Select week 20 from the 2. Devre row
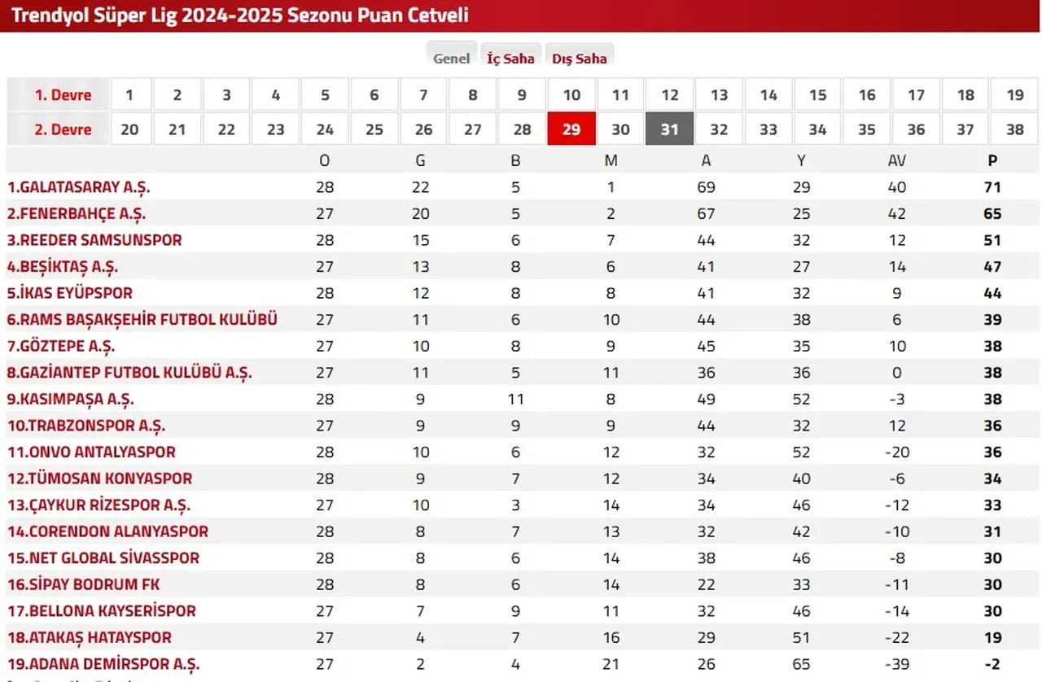Image resolution: width=1042 pixels, height=682 pixels. (130, 129)
